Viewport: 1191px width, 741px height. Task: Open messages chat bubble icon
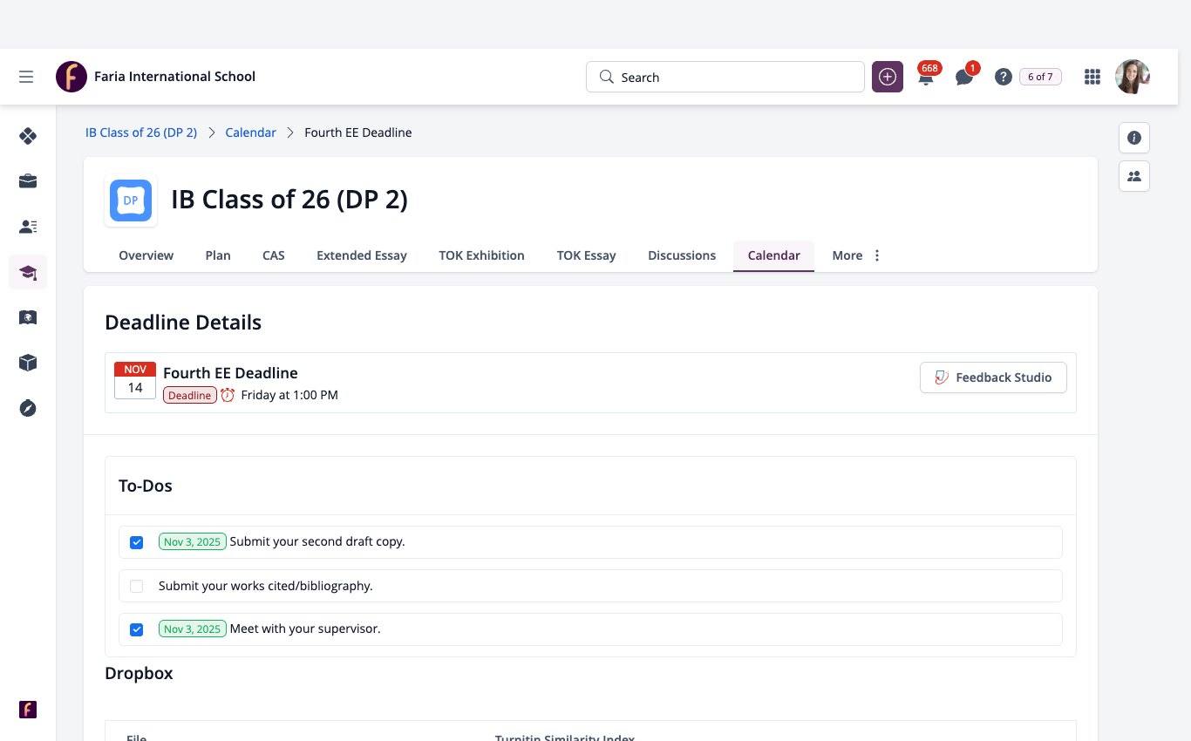(x=964, y=77)
